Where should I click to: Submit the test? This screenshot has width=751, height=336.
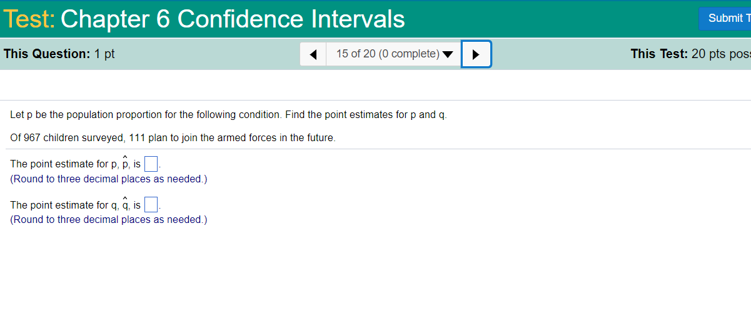pos(725,18)
